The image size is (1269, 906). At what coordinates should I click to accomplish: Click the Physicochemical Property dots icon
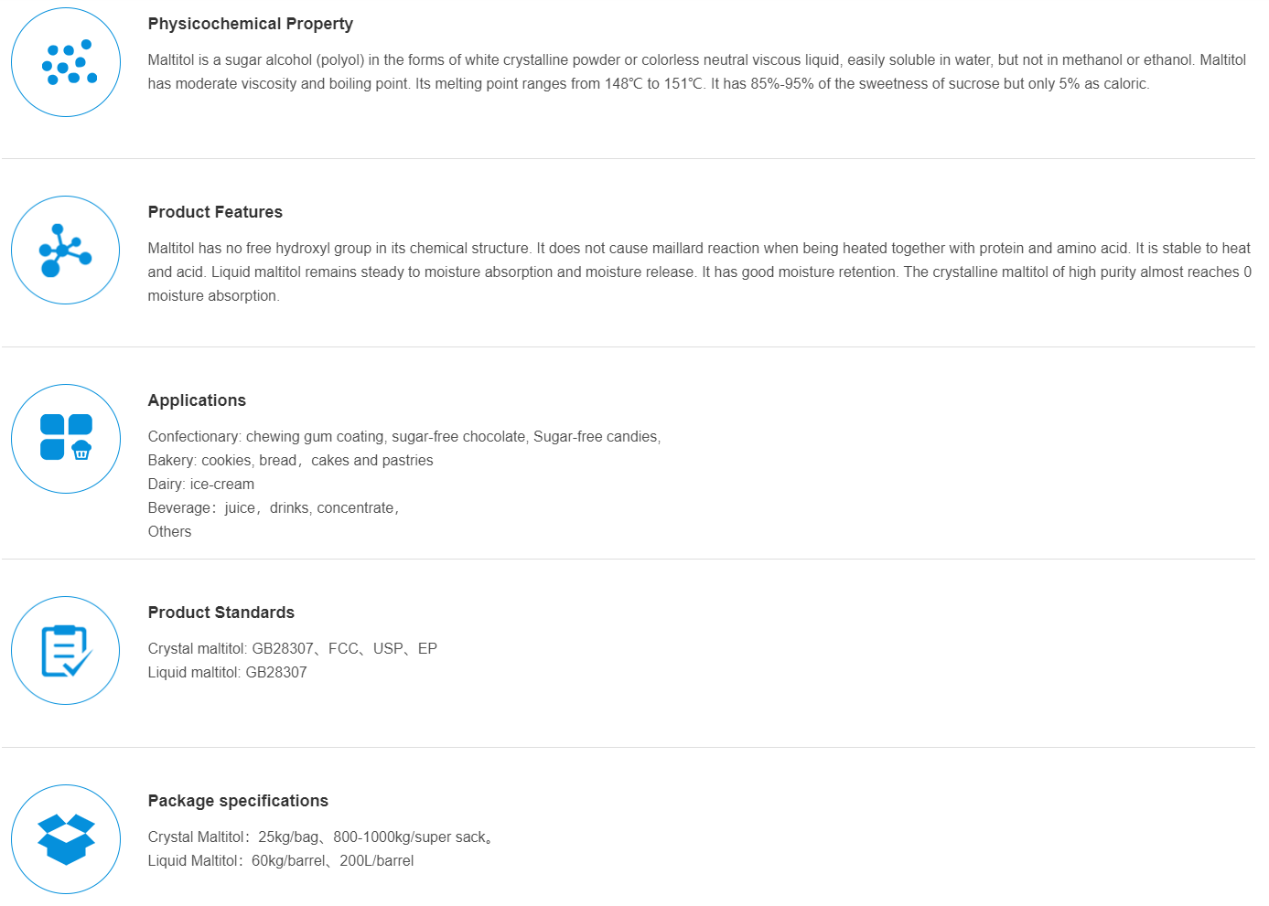66,62
